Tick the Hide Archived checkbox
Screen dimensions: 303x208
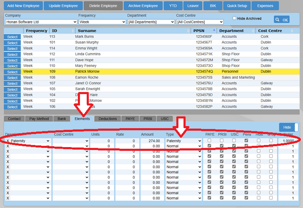235,18
